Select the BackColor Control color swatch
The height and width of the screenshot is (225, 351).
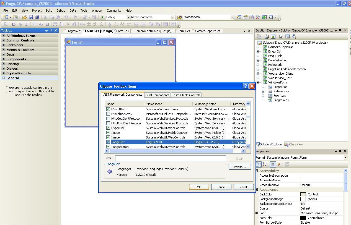point(303,194)
